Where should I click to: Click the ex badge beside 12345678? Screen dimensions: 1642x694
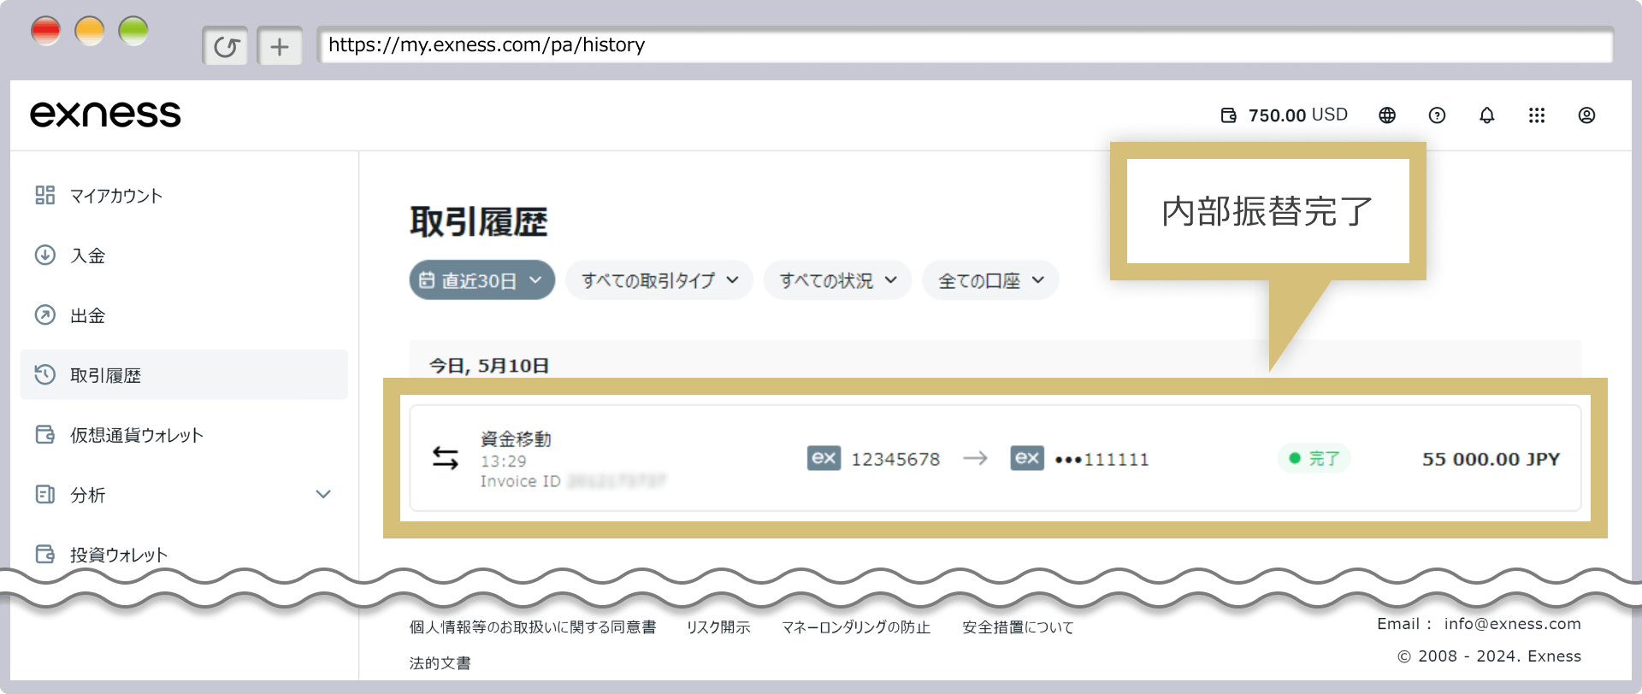(x=824, y=458)
